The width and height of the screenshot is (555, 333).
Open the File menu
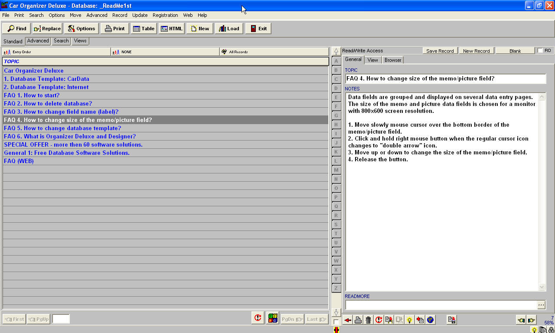click(6, 15)
